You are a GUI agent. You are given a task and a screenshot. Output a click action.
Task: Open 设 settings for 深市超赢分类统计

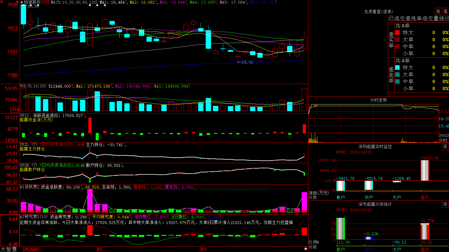pos(445,204)
